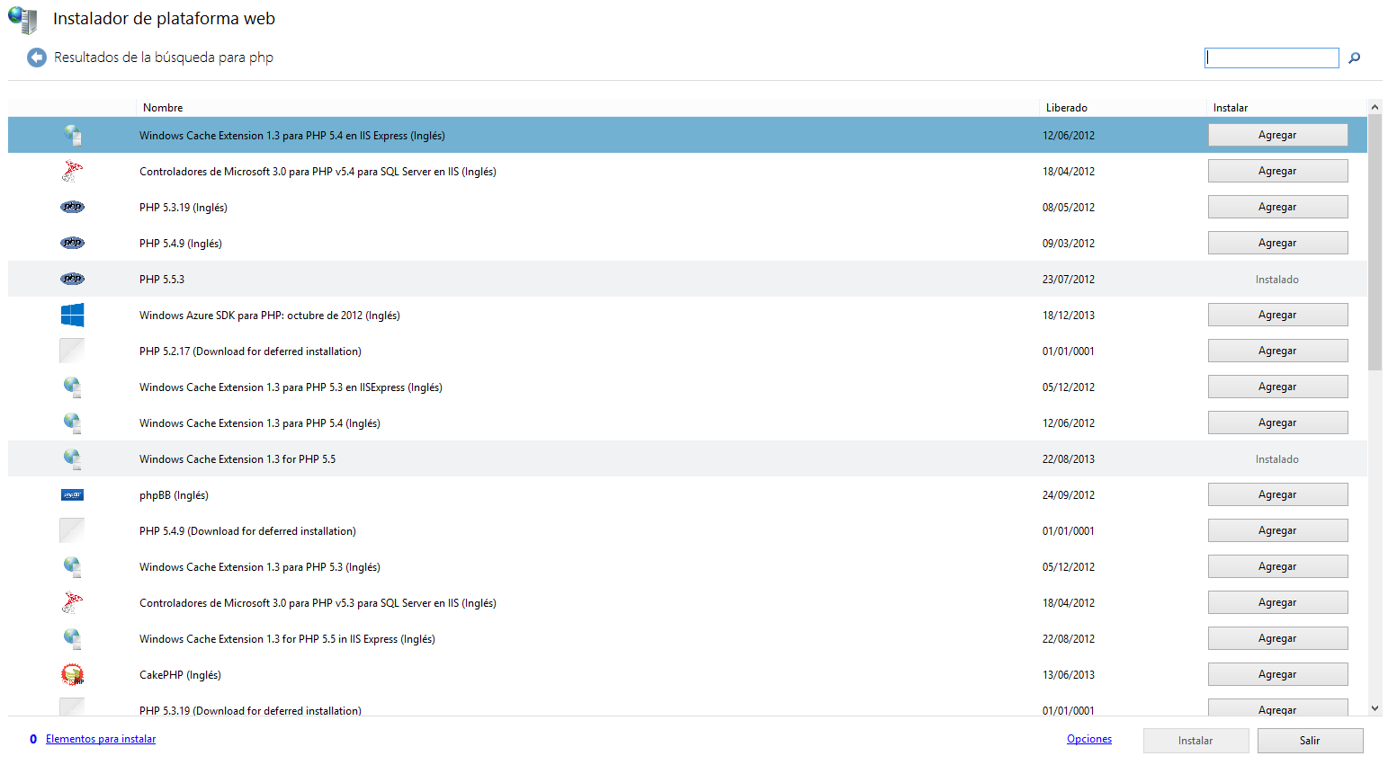Add Microsoft Drivers 3.0 for PHP v5.3
Viewport: 1388px width, 765px height.
click(x=1277, y=602)
